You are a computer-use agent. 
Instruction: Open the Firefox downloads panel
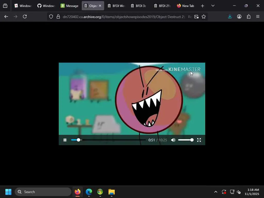(x=230, y=16)
